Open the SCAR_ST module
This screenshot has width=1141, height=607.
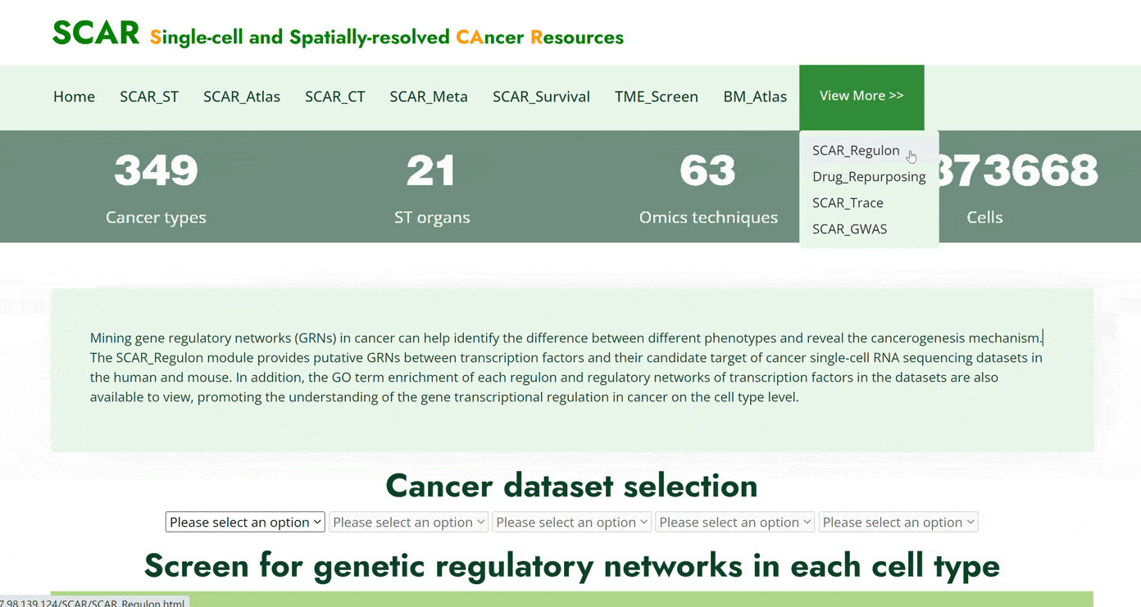click(x=149, y=97)
